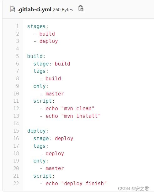Click 'stage: deploy' line text

coord(53,139)
